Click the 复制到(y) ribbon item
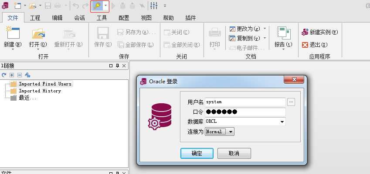This screenshot has width=370, height=174. [244, 38]
